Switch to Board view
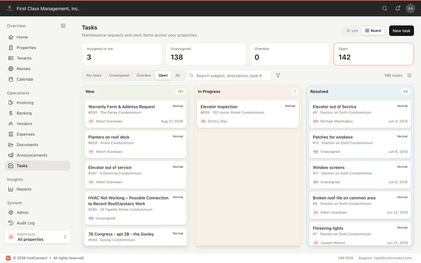This screenshot has height=263, width=421. 373,31
